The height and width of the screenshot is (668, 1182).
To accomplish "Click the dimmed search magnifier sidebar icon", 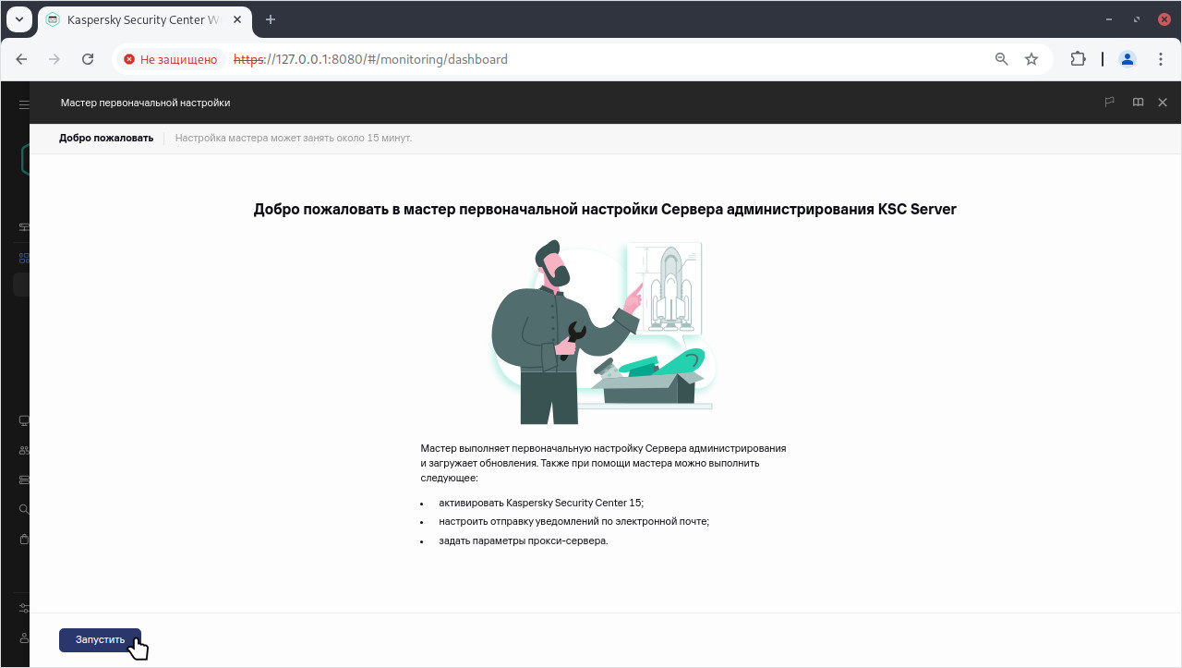I will point(24,509).
